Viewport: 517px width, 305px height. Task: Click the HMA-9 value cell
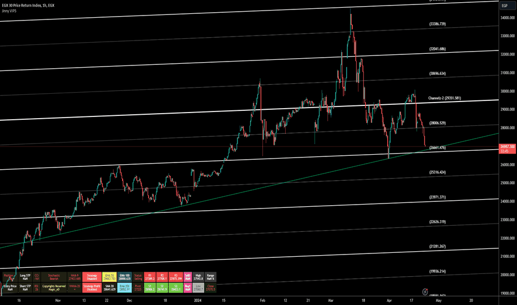[74, 277]
